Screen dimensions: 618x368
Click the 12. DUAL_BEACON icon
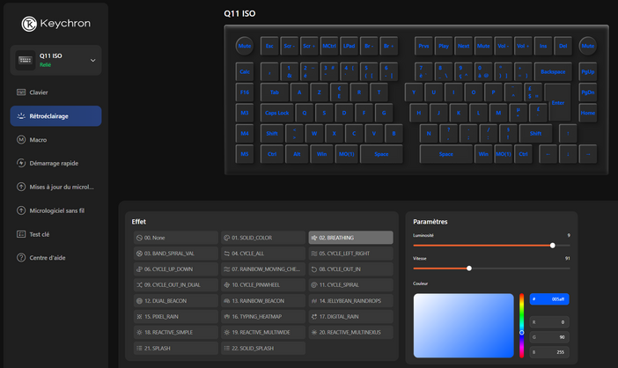(x=139, y=300)
